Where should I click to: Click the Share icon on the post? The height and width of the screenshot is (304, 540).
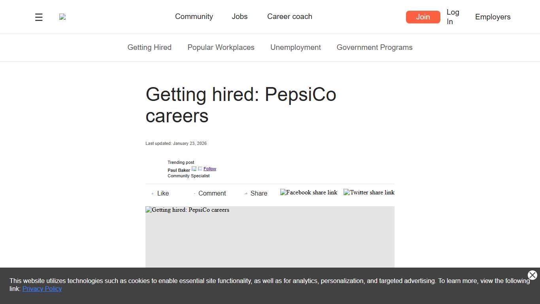(256, 193)
